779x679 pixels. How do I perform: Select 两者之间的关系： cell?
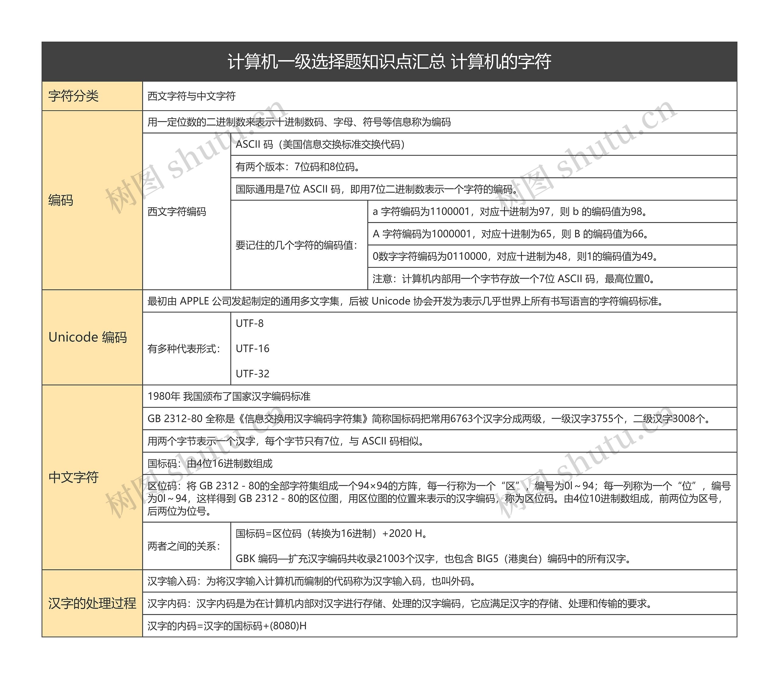coord(187,546)
